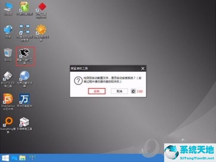Launch the black shark PE install tool
This screenshot has width=216, height=162.
25,56
